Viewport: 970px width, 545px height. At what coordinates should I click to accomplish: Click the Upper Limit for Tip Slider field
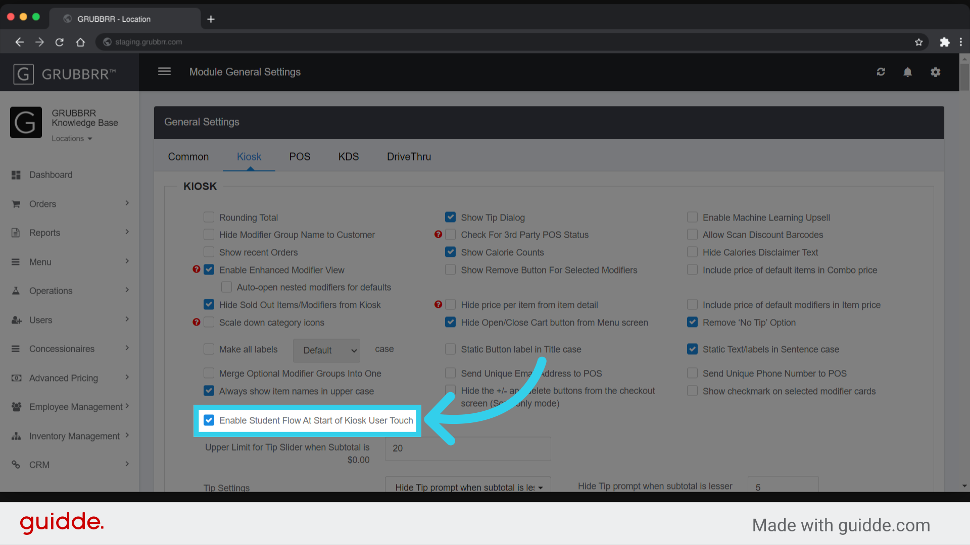coord(468,449)
